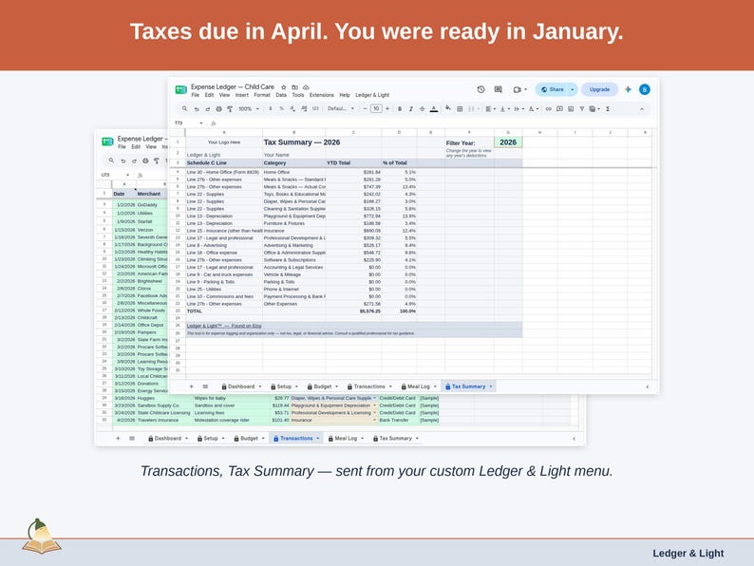Viewport: 754px width, 566px height.
Task: Switch to Meal Log tab in front window
Action: (419, 387)
